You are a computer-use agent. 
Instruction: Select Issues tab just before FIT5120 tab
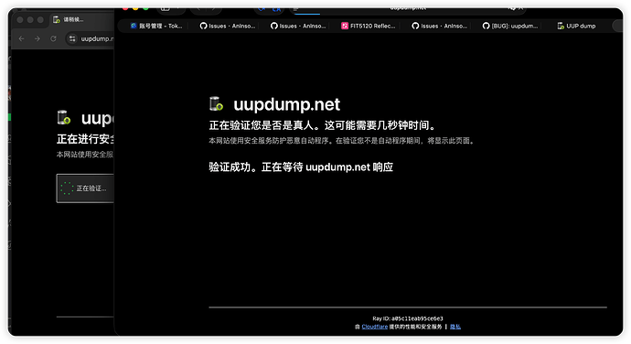click(x=298, y=26)
